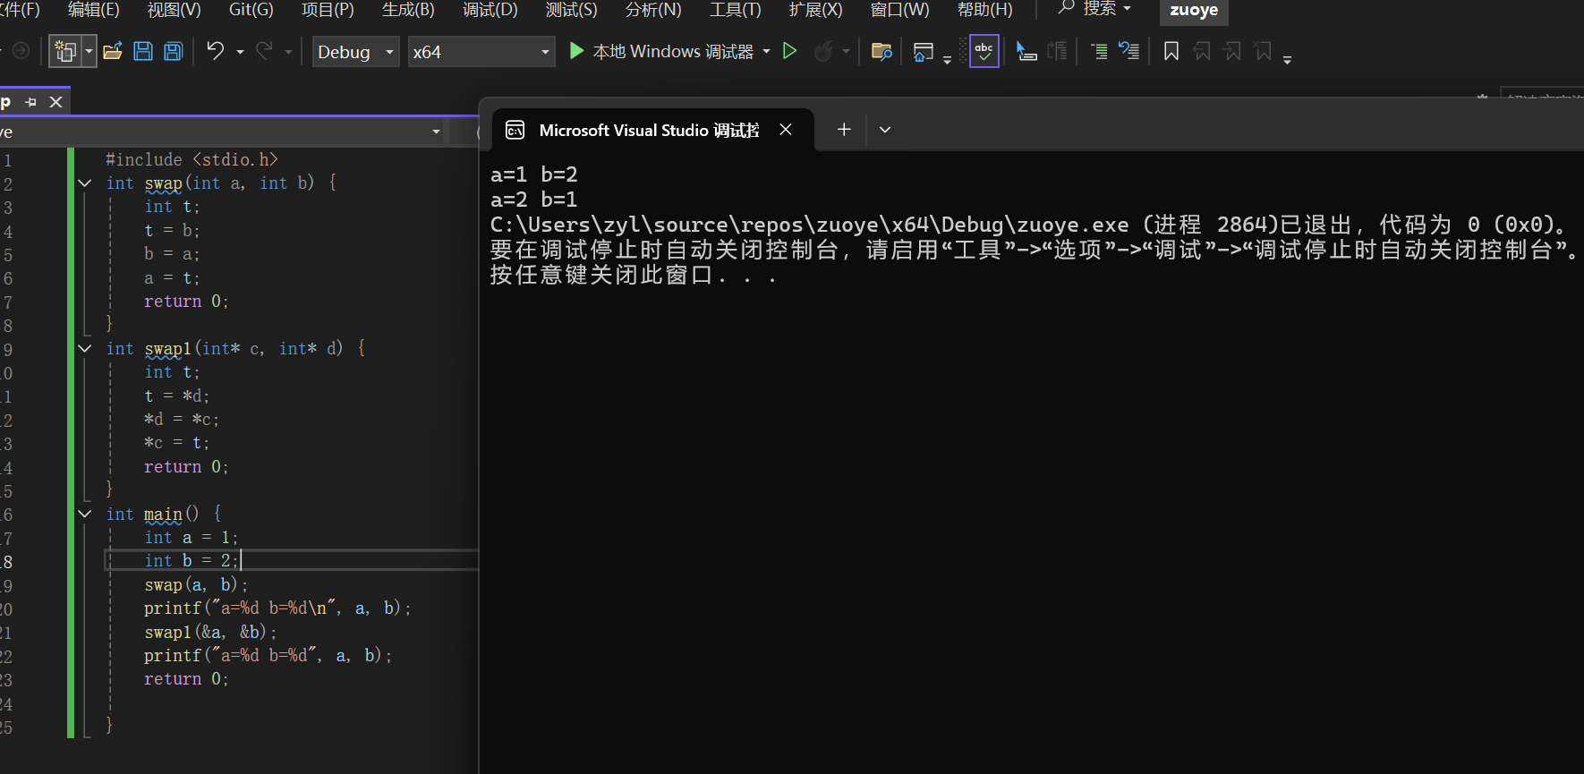Click the cursor text selection icon
Screen dimensions: 1584x774
click(1026, 51)
